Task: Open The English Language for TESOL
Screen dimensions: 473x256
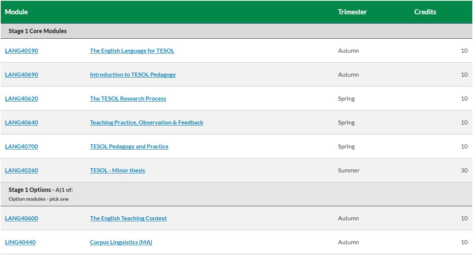Action: coord(132,51)
